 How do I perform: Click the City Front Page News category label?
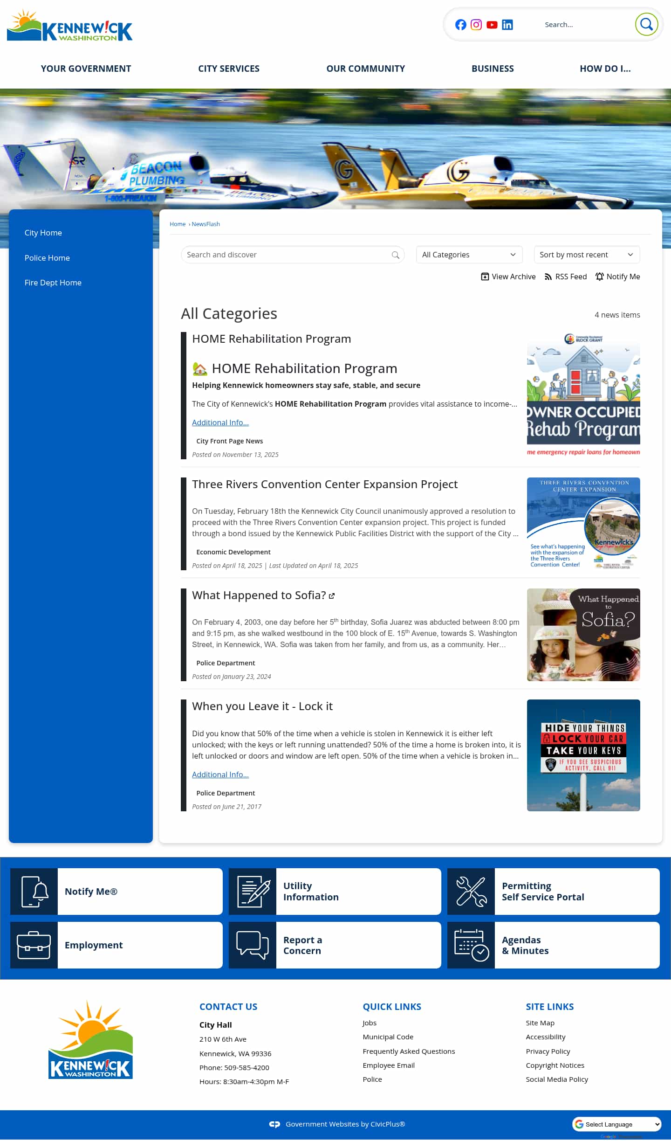pos(229,442)
